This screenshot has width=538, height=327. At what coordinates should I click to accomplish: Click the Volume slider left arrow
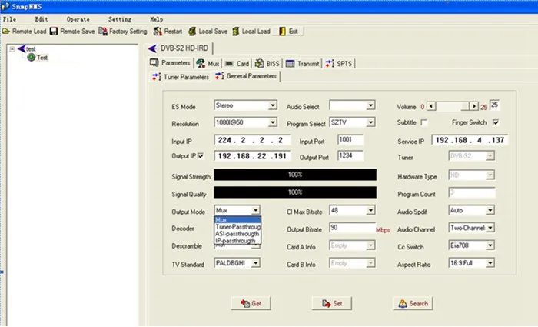(432, 106)
